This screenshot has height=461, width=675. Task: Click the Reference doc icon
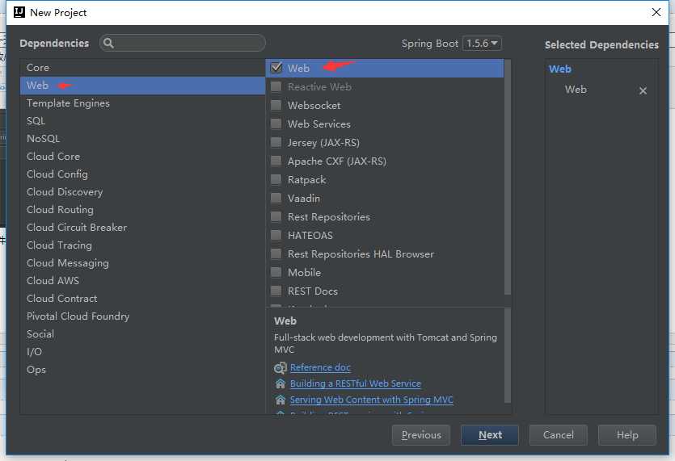(x=281, y=367)
